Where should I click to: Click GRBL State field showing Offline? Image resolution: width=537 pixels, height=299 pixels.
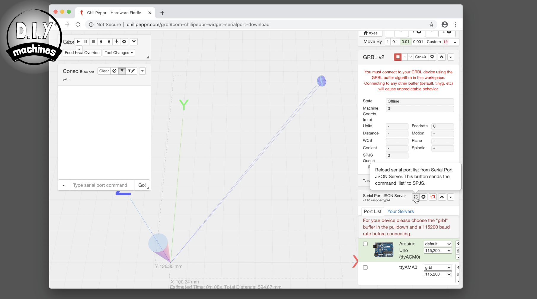pos(420,101)
